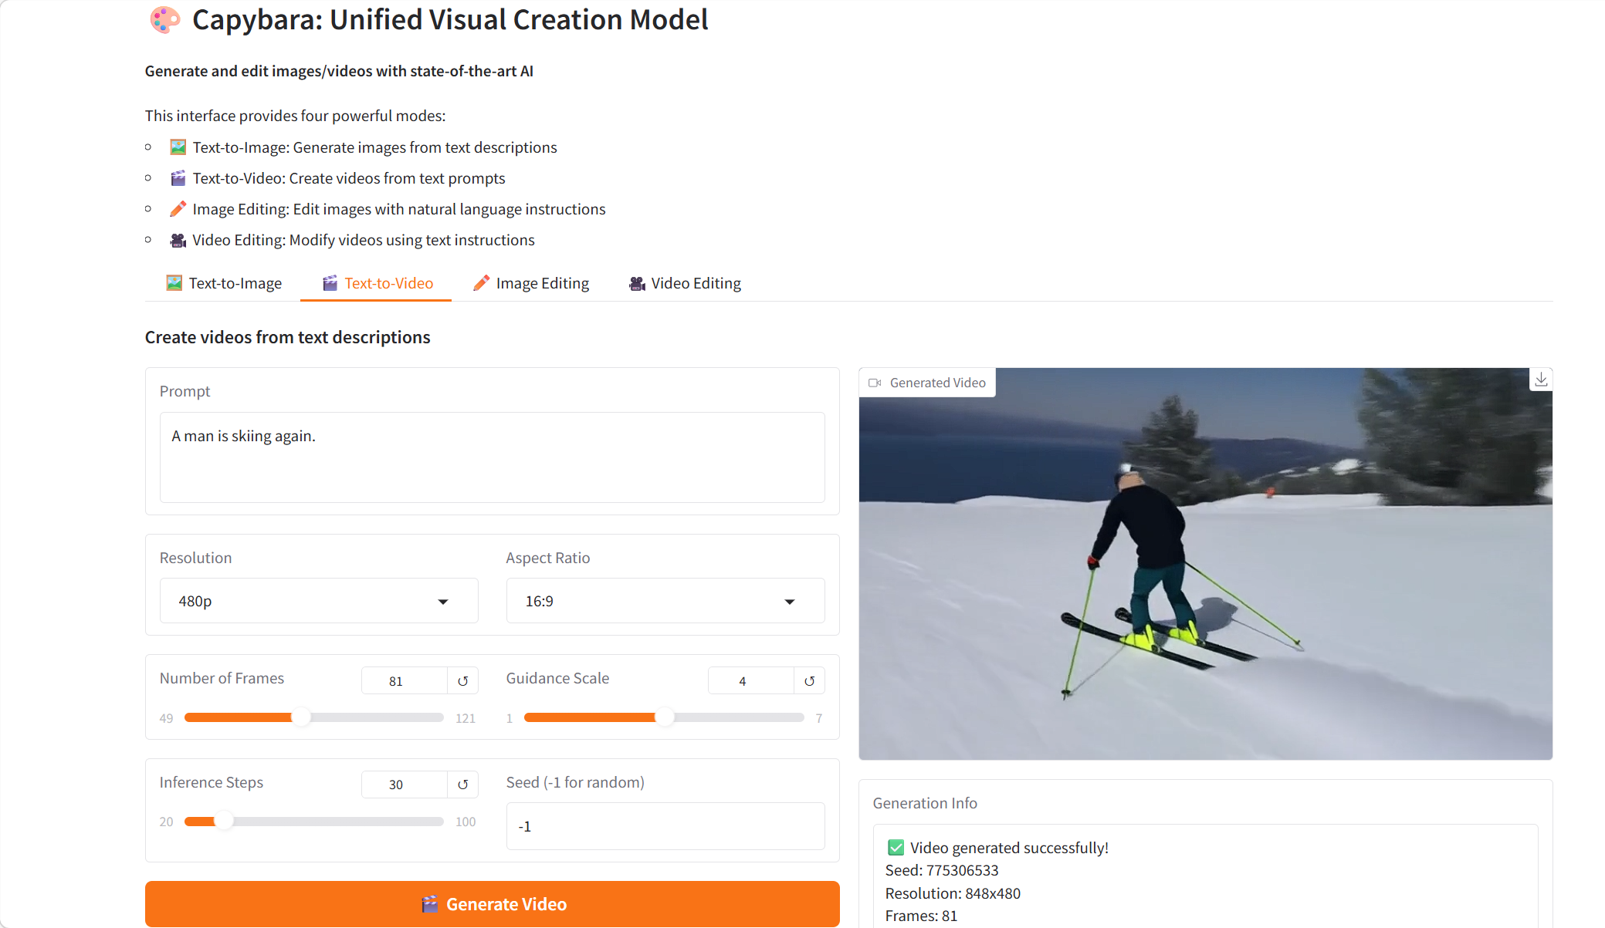Click the Aspect Ratio dropdown arrow
This screenshot has width=1605, height=928.
[x=789, y=602]
